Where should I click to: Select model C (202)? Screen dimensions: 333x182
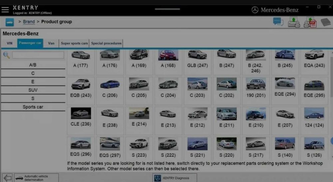[x=226, y=91]
